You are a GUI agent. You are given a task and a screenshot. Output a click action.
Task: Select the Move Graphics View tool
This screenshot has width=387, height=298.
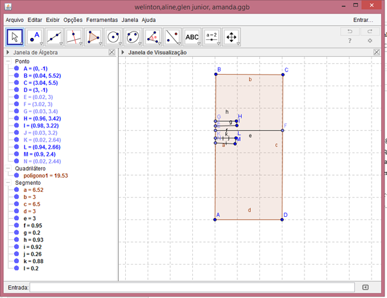(x=231, y=37)
